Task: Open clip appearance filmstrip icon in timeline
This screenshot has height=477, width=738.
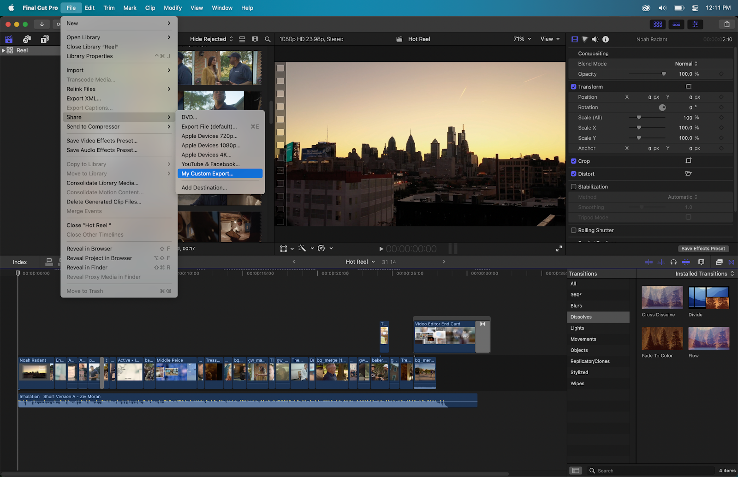Action: [x=702, y=262]
